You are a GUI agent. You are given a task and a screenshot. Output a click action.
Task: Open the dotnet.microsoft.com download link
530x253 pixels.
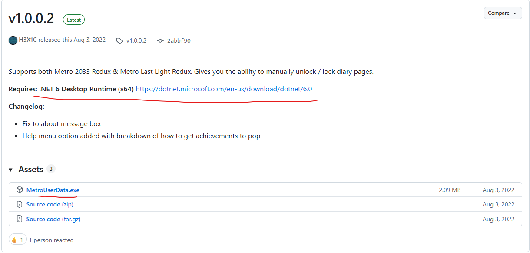pyautogui.click(x=224, y=89)
